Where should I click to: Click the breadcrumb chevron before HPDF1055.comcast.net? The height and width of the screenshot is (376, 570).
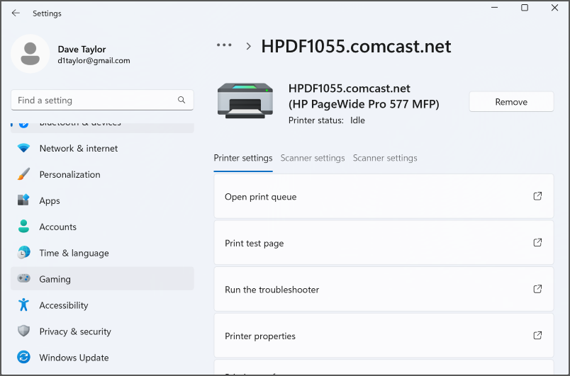[x=249, y=47]
